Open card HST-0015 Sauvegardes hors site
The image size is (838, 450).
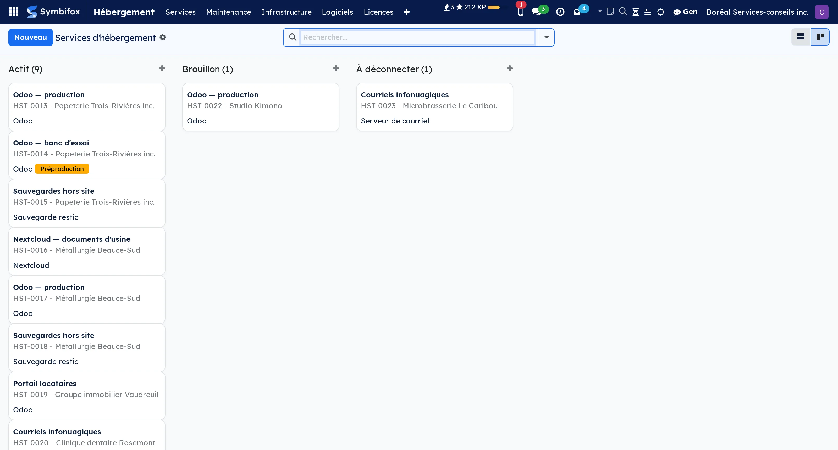[87, 203]
